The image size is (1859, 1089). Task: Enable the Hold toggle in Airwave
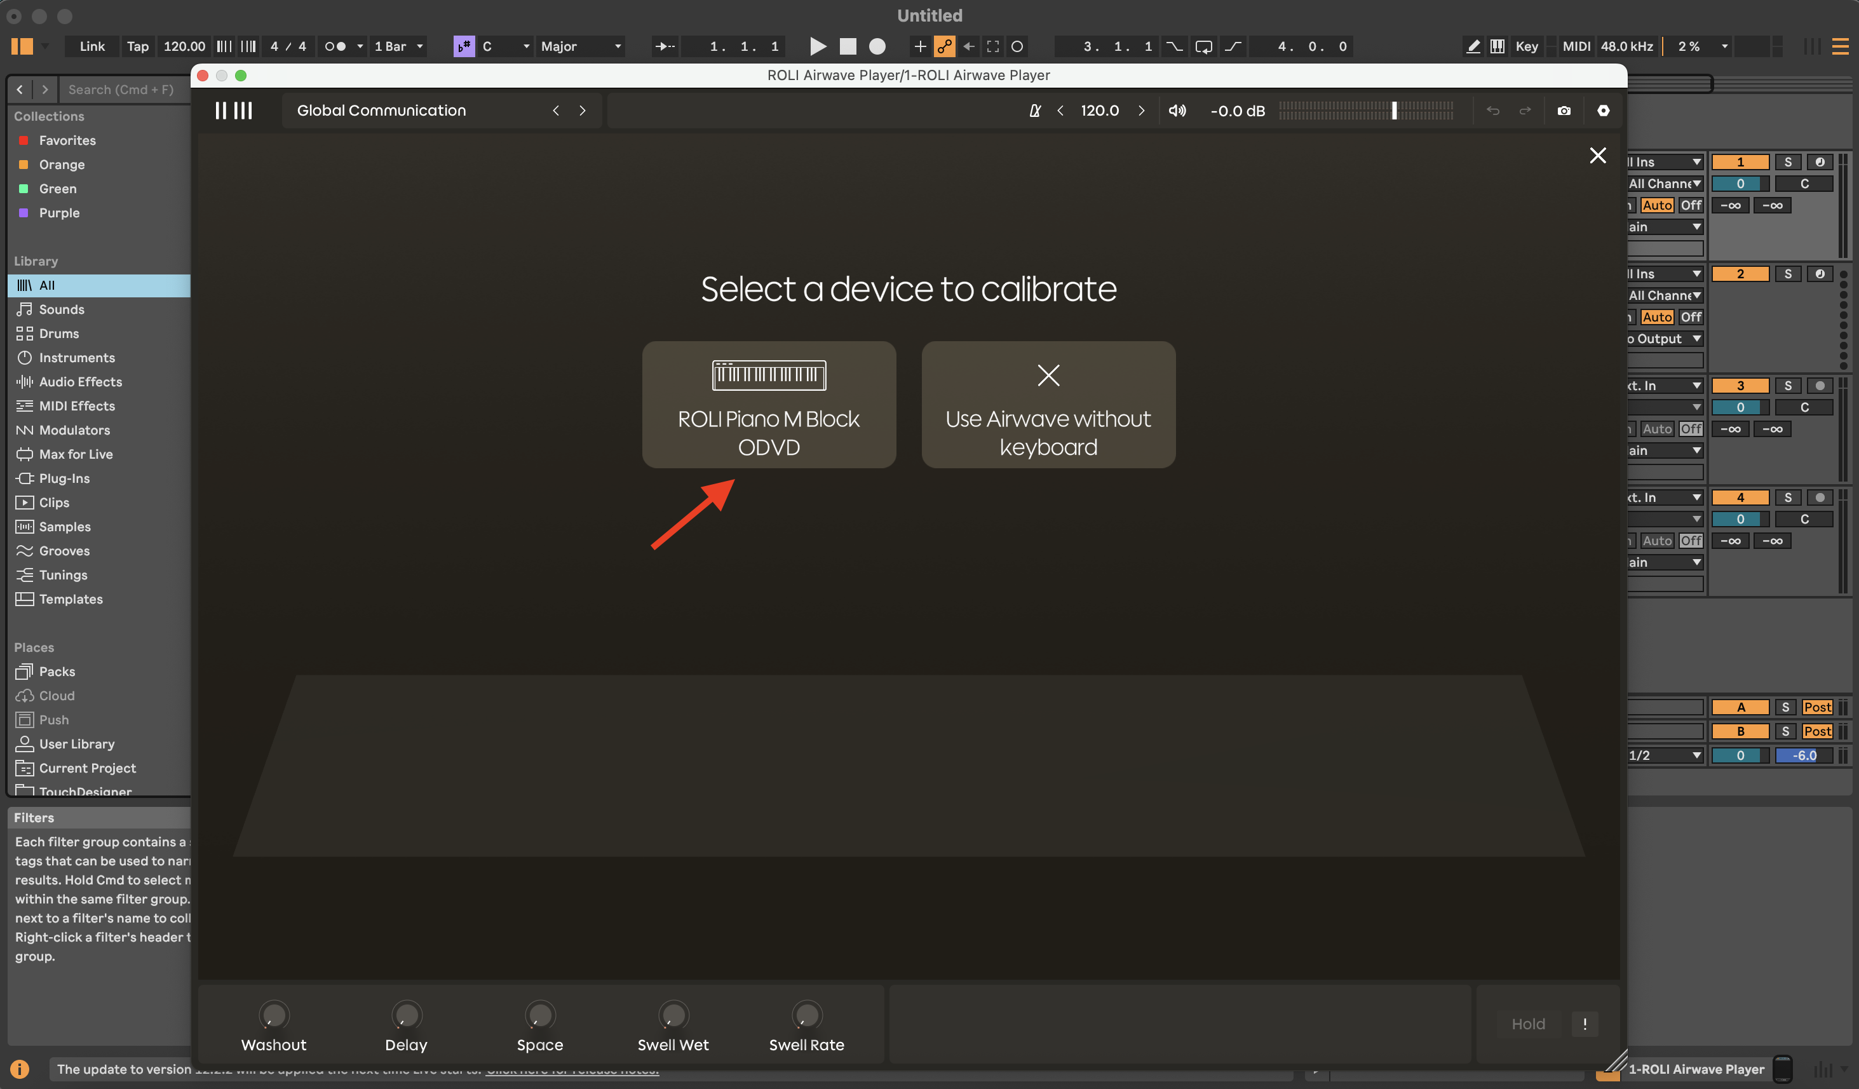1528,1024
